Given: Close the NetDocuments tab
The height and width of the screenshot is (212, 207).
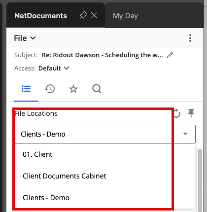Looking at the screenshot, I should click(94, 15).
